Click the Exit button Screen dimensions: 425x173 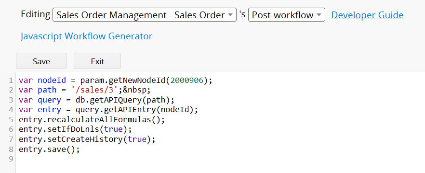tap(97, 61)
